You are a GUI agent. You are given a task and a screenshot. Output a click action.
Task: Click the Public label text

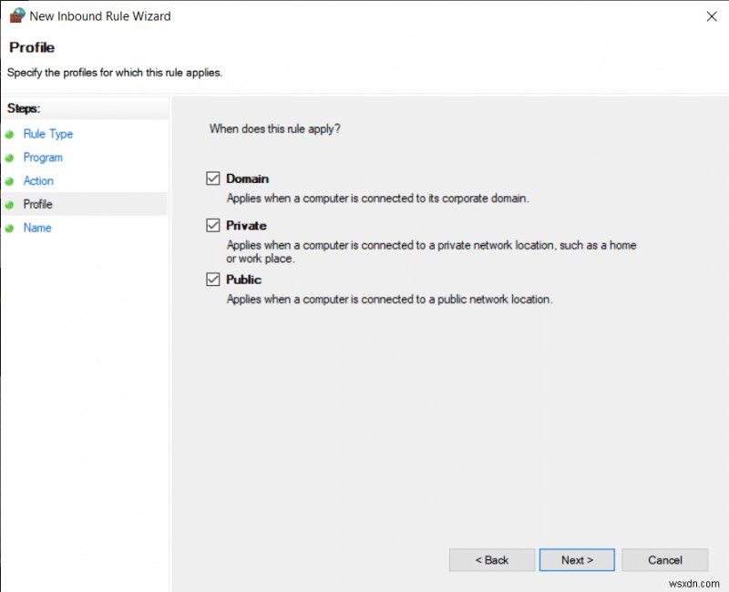click(243, 280)
